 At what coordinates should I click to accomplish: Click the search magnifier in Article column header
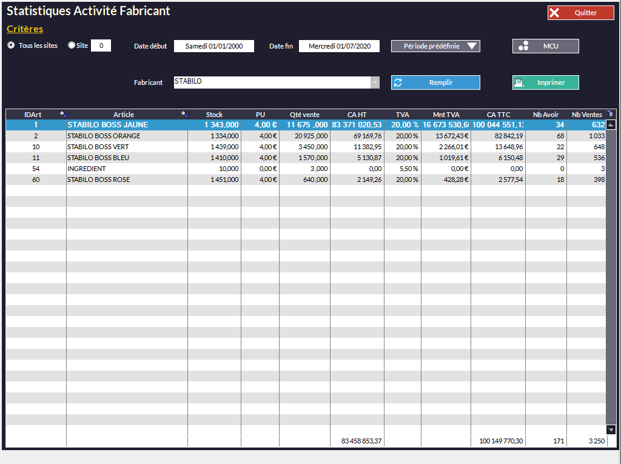[x=184, y=114]
